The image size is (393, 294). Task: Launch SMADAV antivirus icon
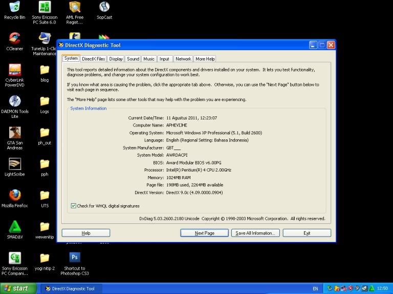[x=14, y=230]
